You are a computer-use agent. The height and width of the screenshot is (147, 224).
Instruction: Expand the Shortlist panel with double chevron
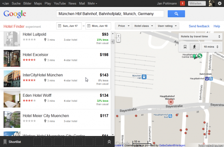tap(109, 142)
